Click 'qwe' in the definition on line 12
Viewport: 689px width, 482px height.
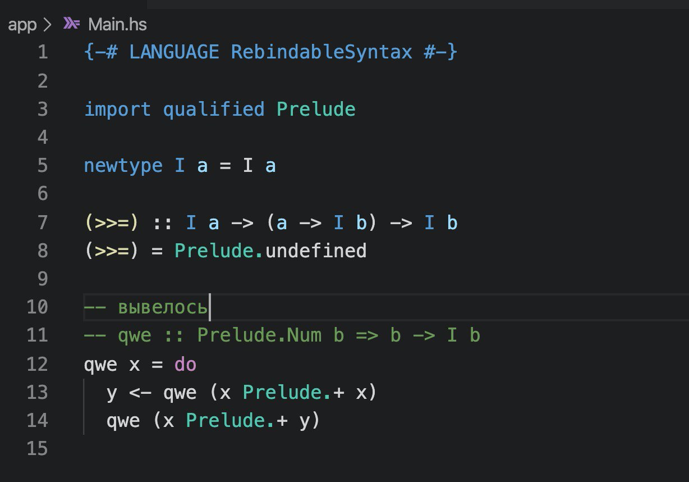point(100,365)
